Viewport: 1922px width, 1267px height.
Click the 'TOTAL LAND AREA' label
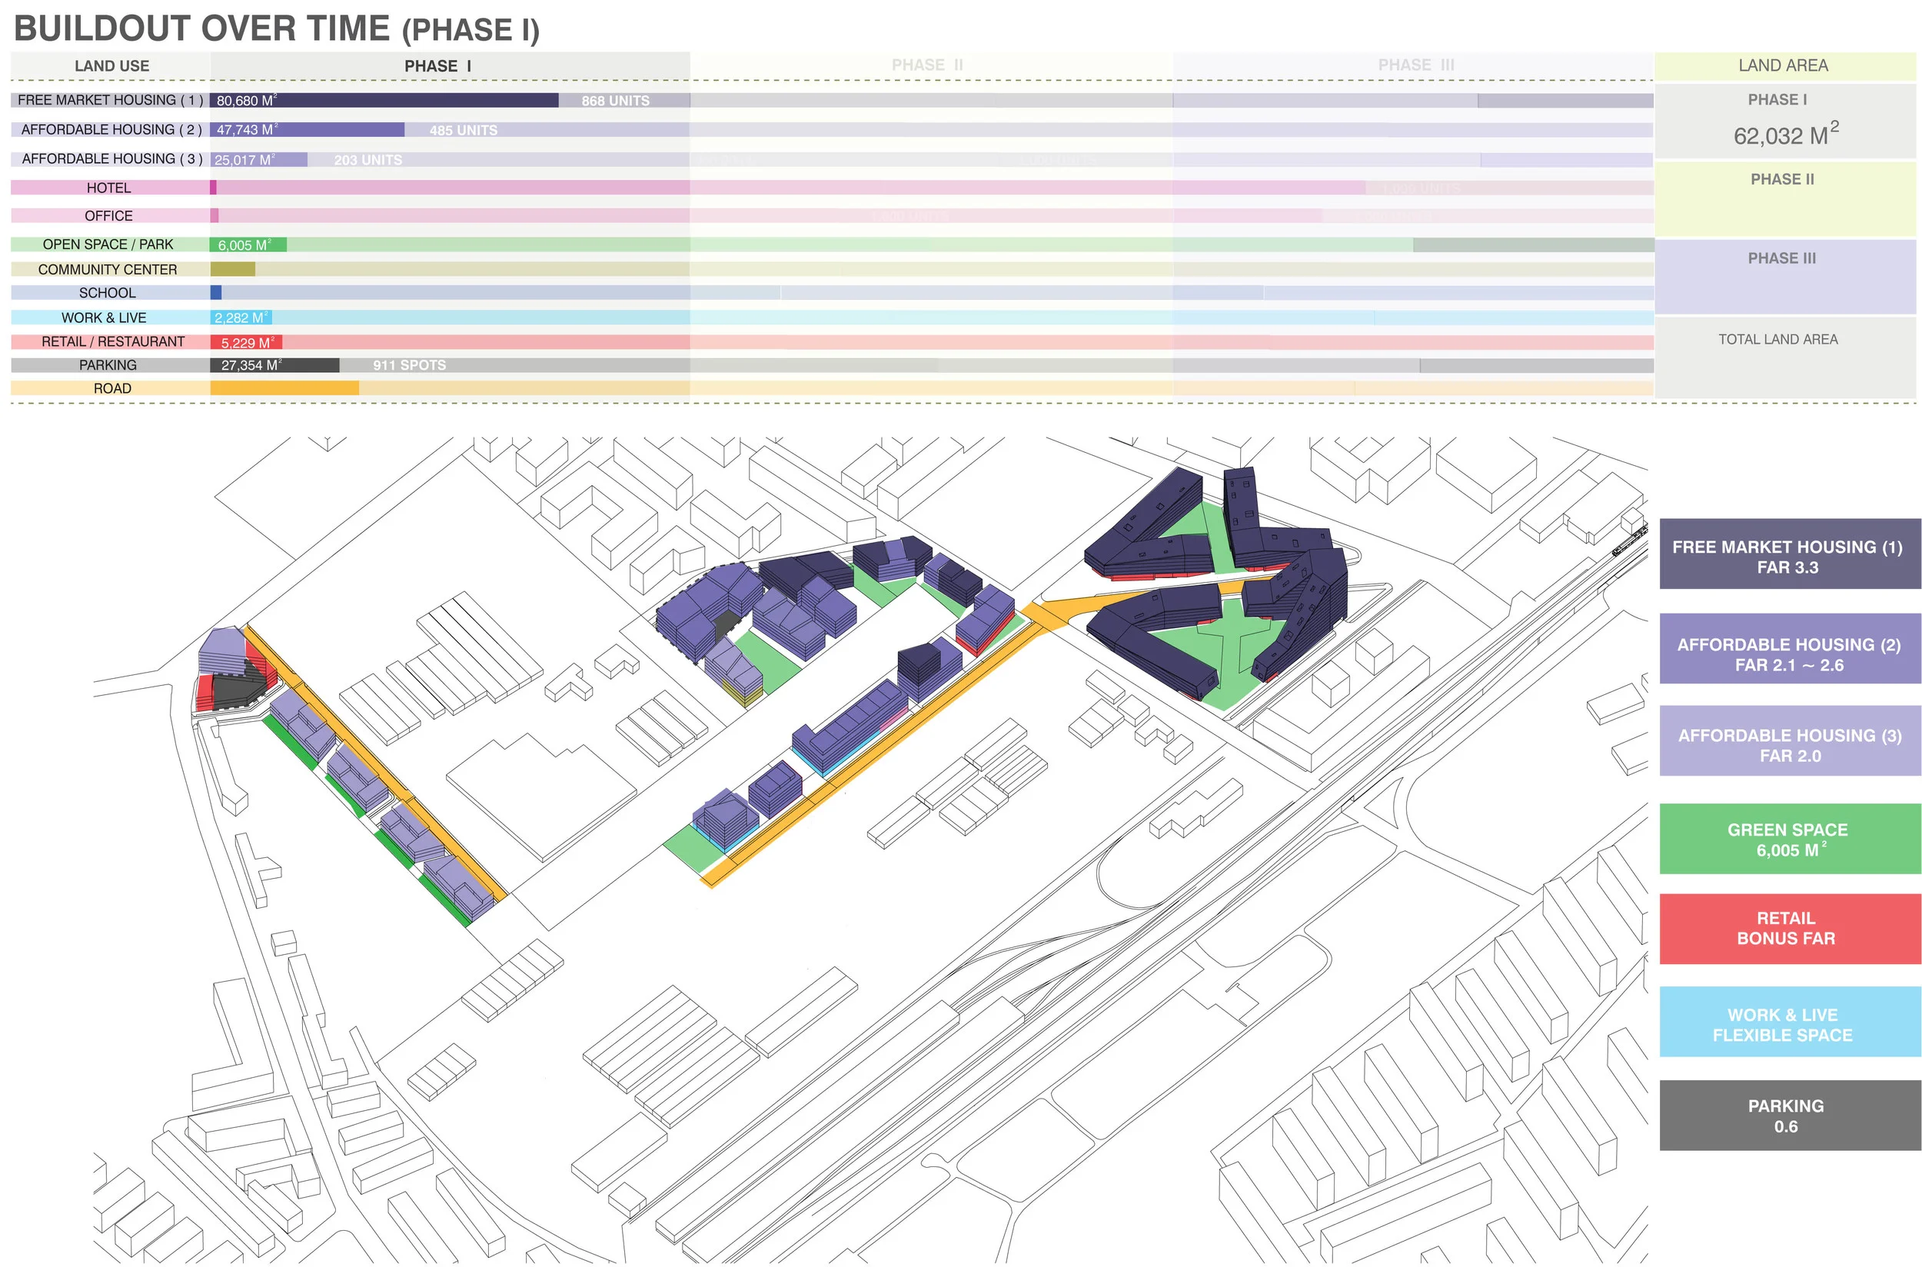(x=1777, y=339)
